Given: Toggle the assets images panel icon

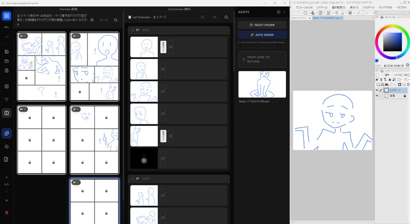Looking at the screenshot, I should point(6,133).
